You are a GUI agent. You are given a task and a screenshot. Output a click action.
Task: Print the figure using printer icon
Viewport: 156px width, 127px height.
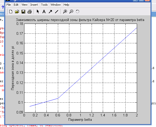pyautogui.click(x=30, y=12)
